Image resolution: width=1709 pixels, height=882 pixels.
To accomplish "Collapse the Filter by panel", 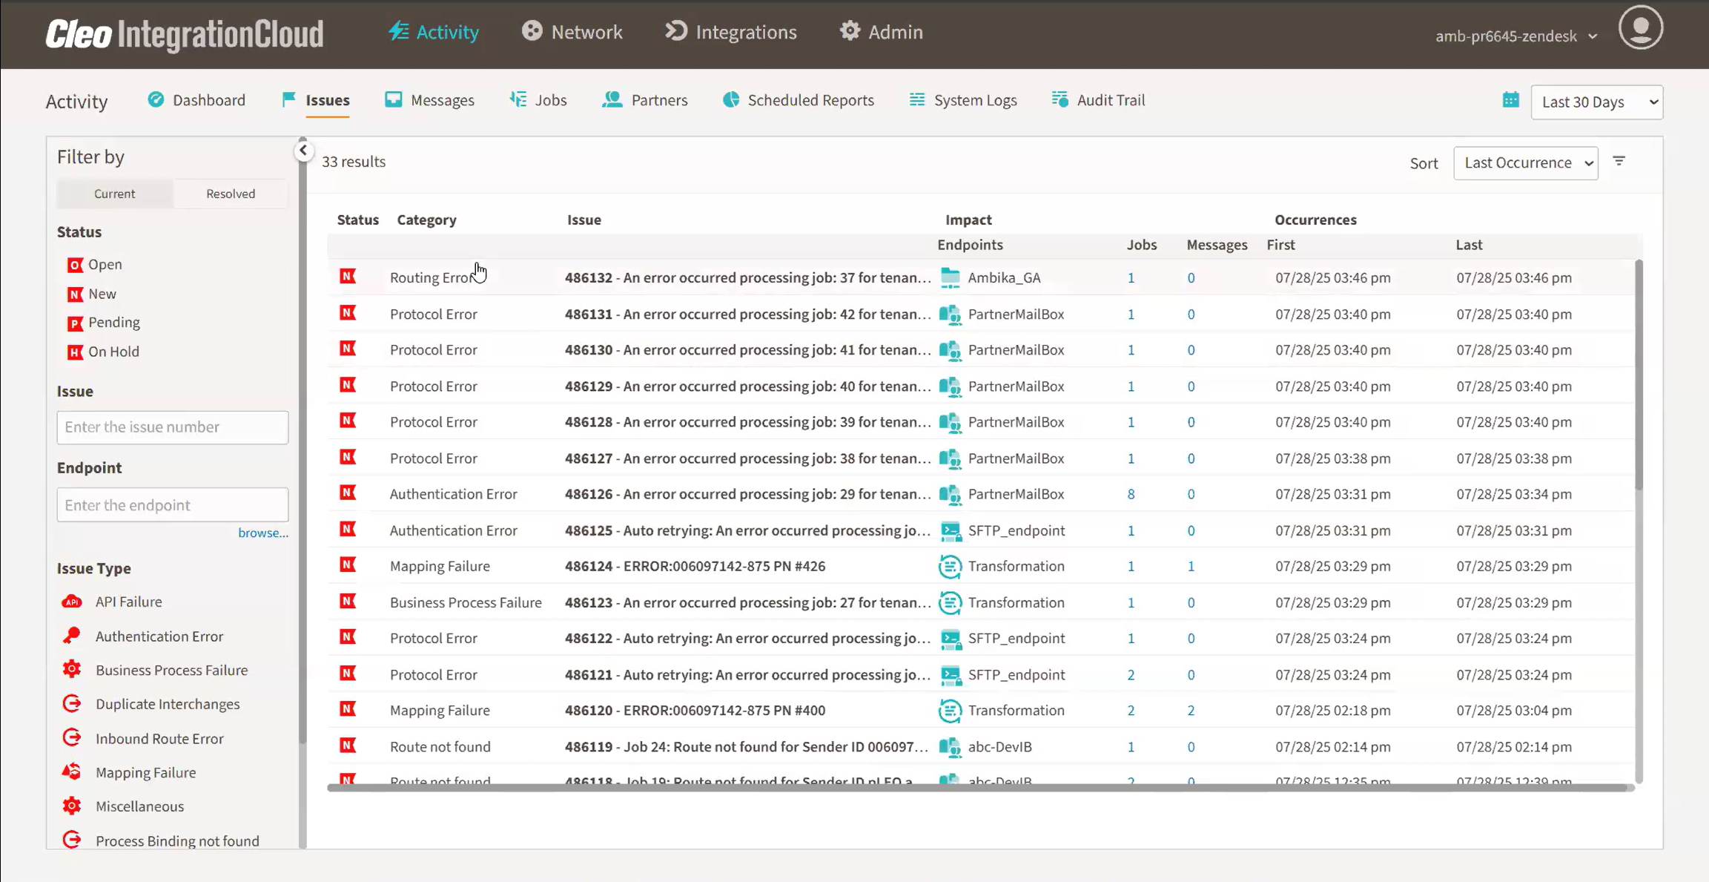I will pyautogui.click(x=303, y=150).
